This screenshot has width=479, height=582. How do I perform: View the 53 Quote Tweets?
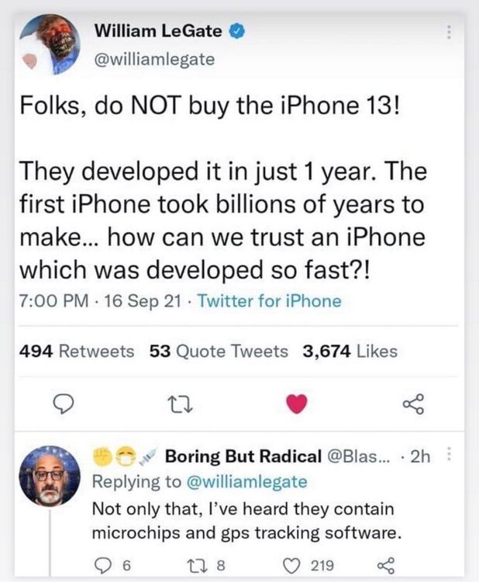(x=219, y=351)
